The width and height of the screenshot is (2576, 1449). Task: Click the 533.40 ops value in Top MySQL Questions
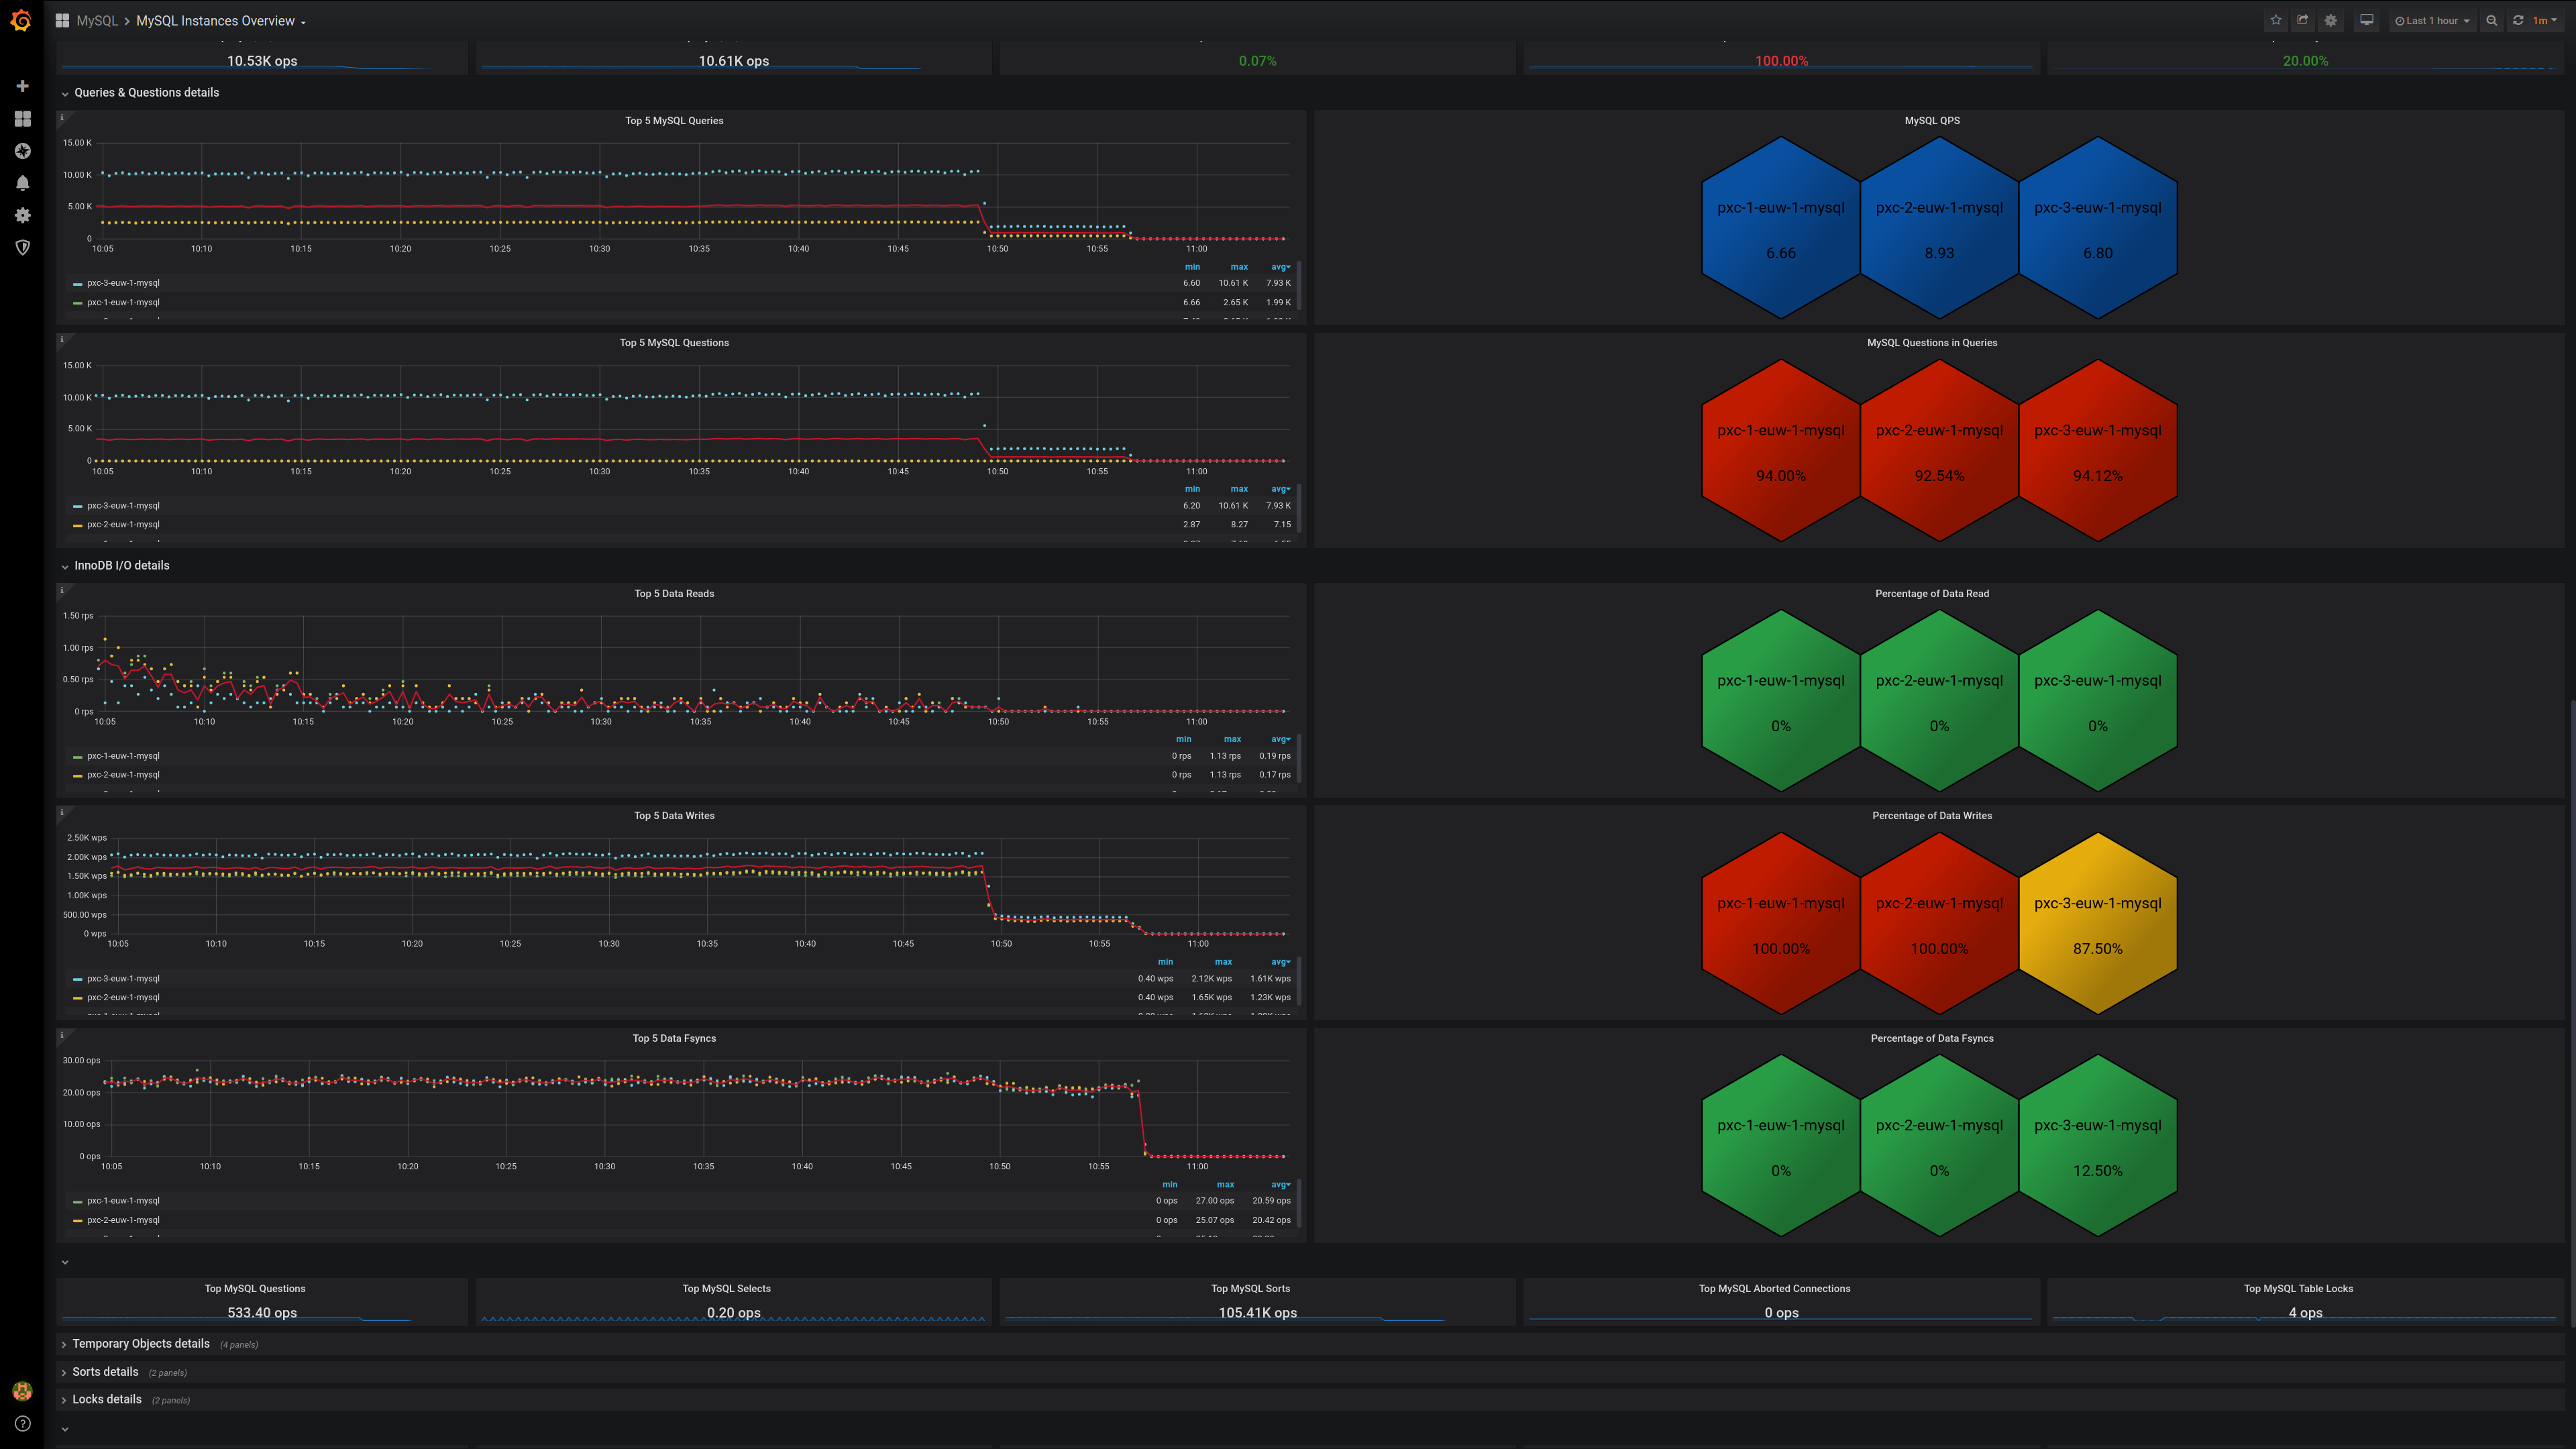point(262,1312)
